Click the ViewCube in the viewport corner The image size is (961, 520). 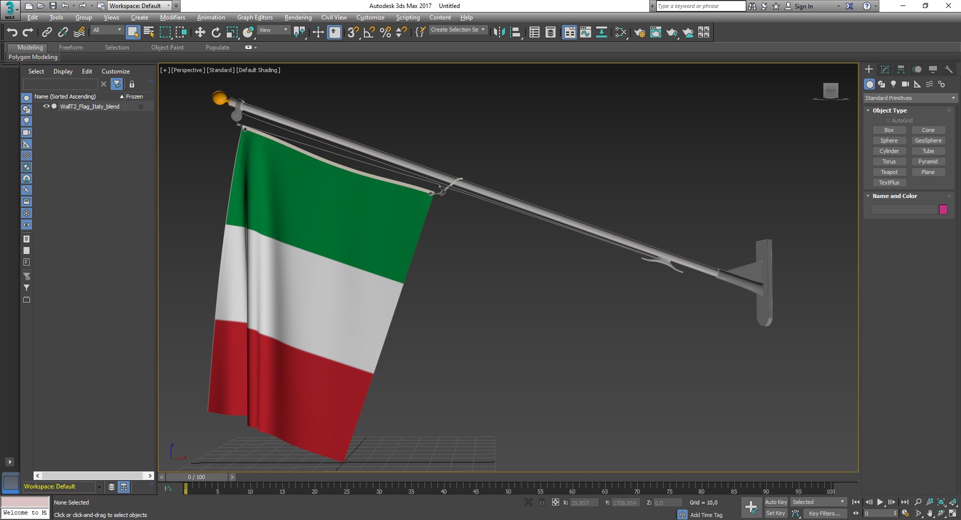[831, 90]
